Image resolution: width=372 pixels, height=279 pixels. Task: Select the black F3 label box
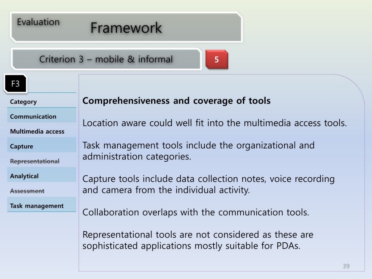click(15, 84)
